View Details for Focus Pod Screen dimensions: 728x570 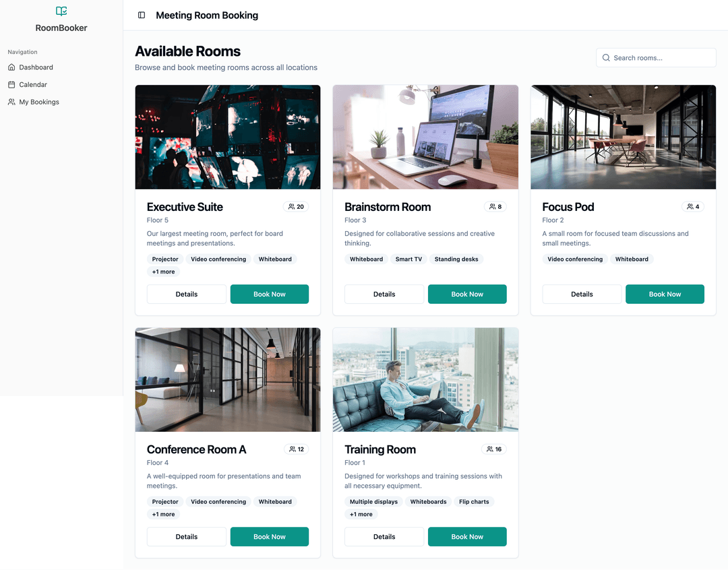tap(582, 294)
